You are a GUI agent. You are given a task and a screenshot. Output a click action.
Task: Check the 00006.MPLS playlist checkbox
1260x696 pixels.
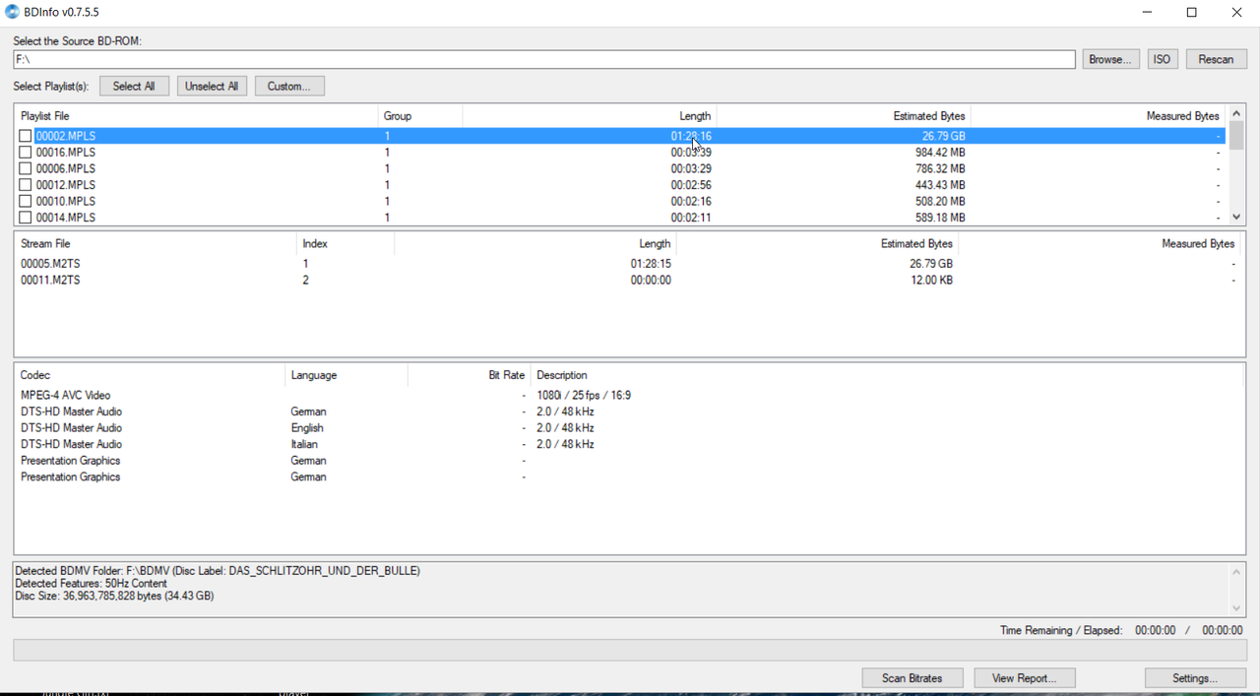point(26,168)
